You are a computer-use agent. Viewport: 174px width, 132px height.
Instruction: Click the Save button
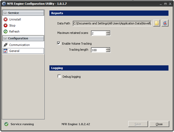[x=138, y=124]
